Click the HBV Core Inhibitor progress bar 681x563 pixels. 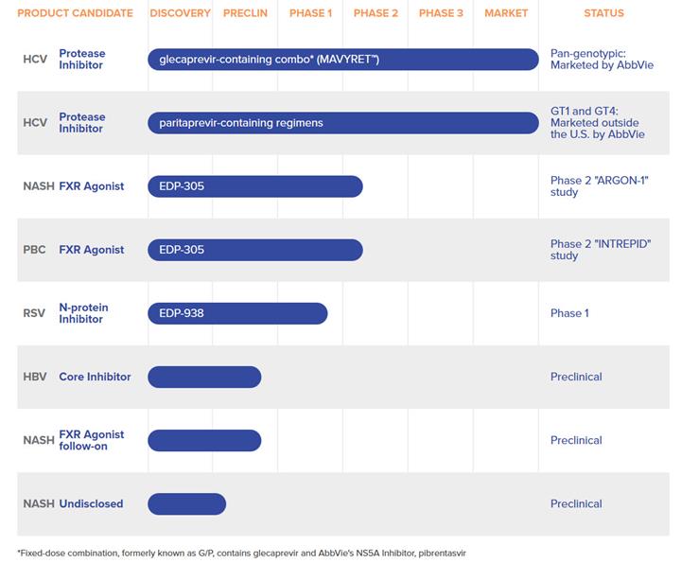click(203, 377)
